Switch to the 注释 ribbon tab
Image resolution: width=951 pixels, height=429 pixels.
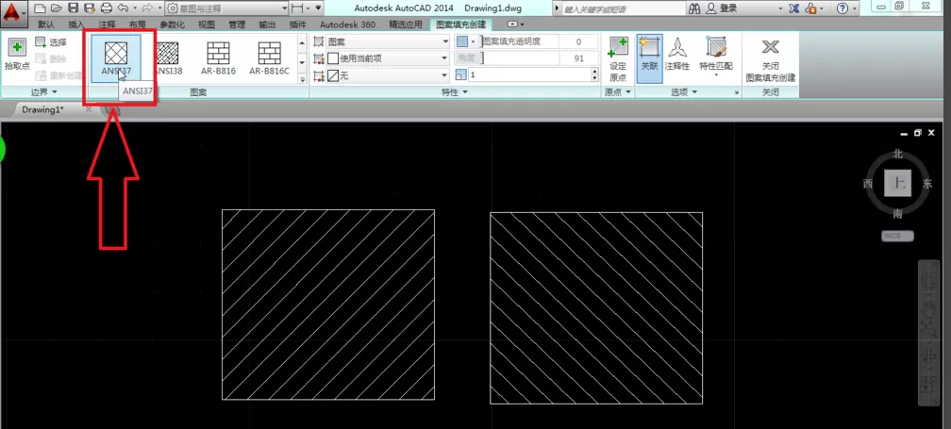tap(107, 25)
